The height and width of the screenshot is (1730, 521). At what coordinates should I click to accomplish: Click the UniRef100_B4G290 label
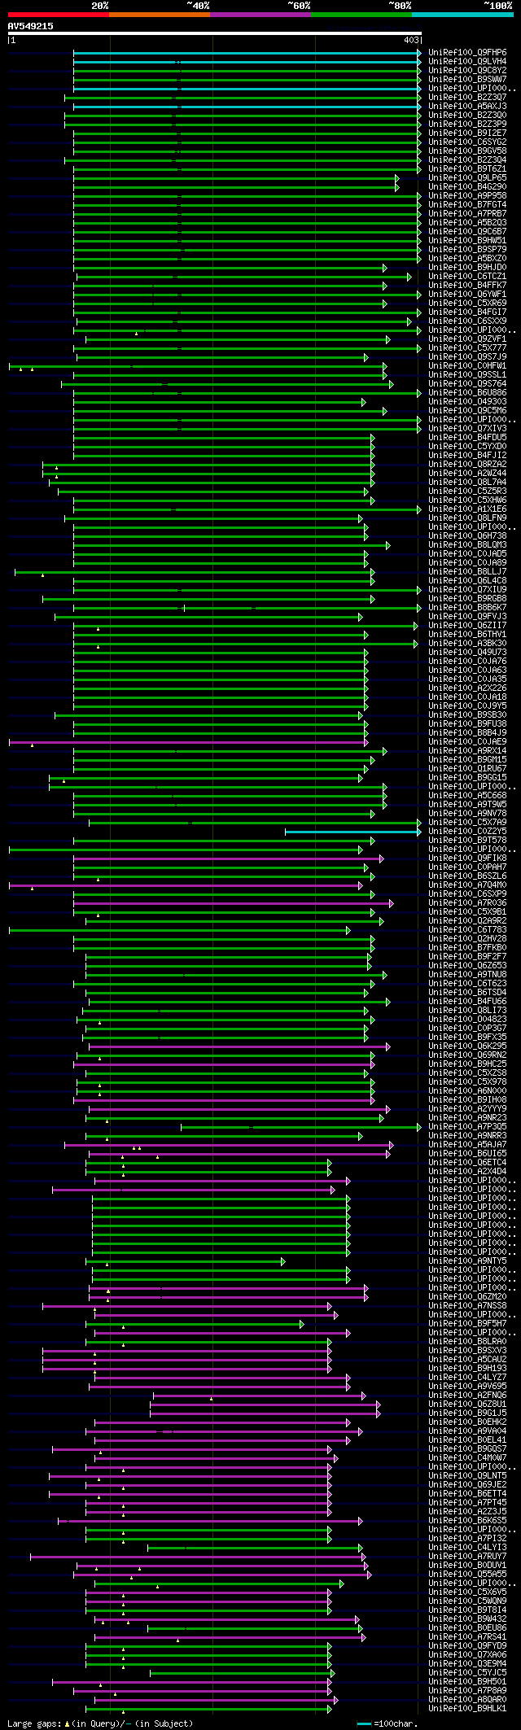(x=467, y=186)
